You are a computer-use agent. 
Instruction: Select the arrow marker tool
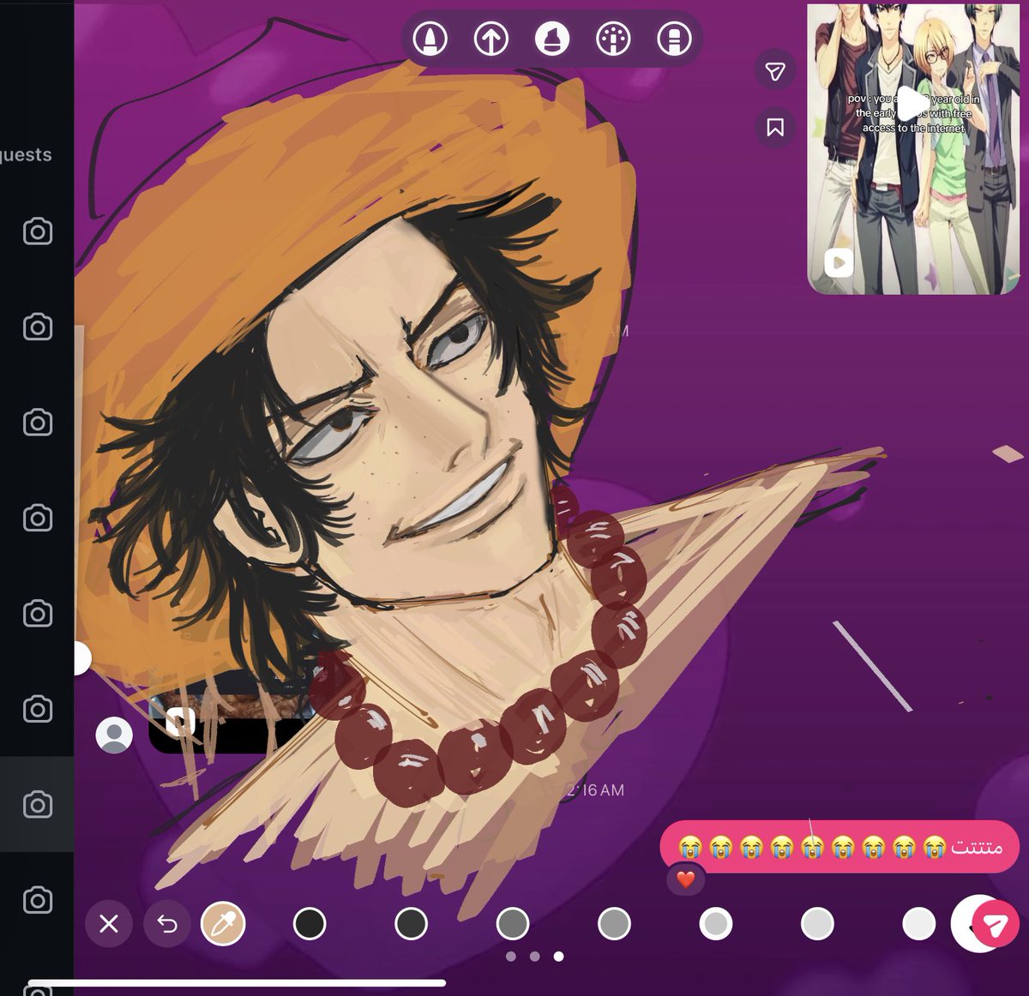pos(491,39)
